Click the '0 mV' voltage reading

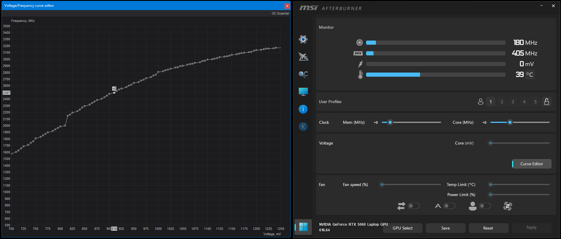click(527, 64)
